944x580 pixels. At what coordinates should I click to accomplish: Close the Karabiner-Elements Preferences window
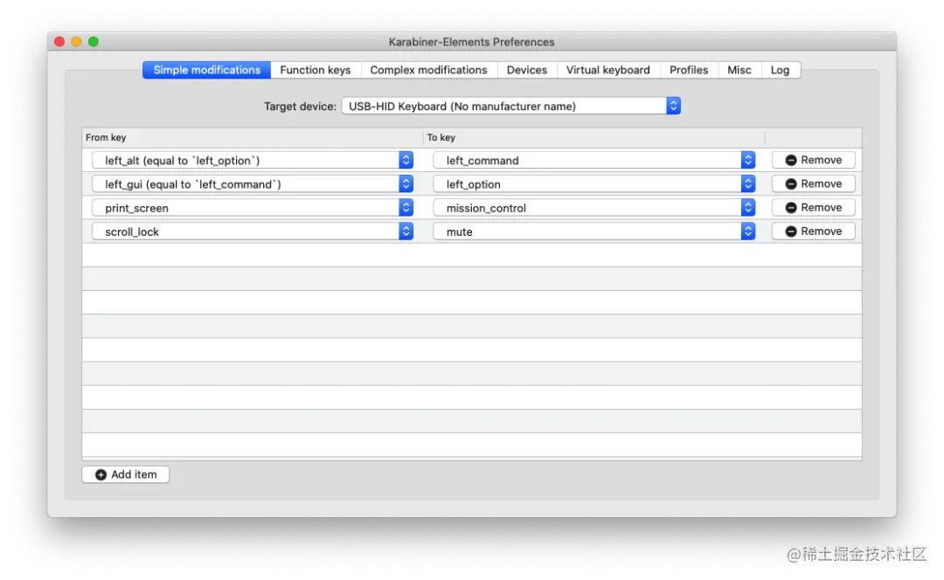pyautogui.click(x=59, y=42)
